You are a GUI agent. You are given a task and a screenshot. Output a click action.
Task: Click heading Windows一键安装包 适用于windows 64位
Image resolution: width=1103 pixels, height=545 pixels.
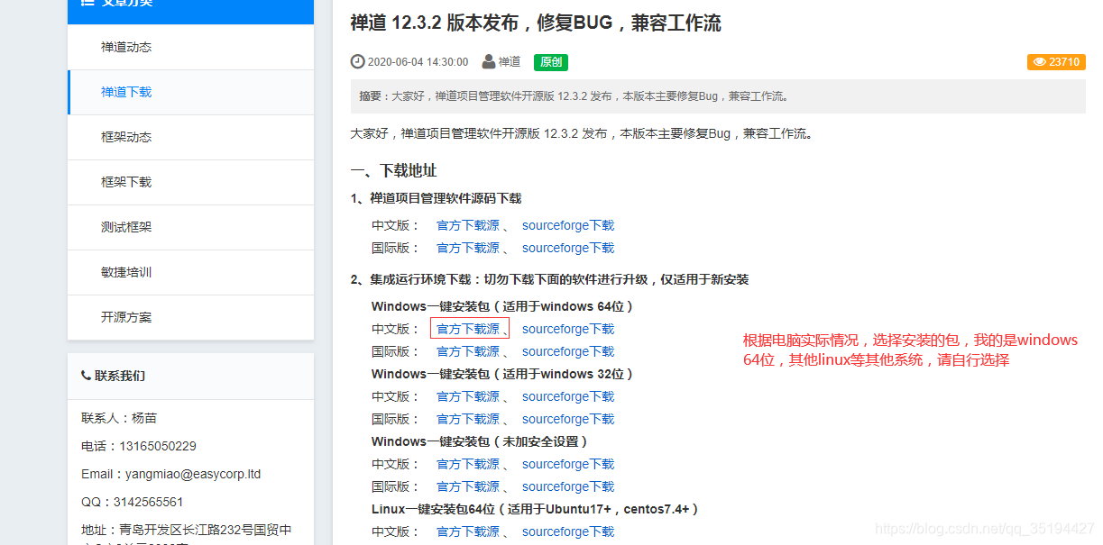point(502,306)
